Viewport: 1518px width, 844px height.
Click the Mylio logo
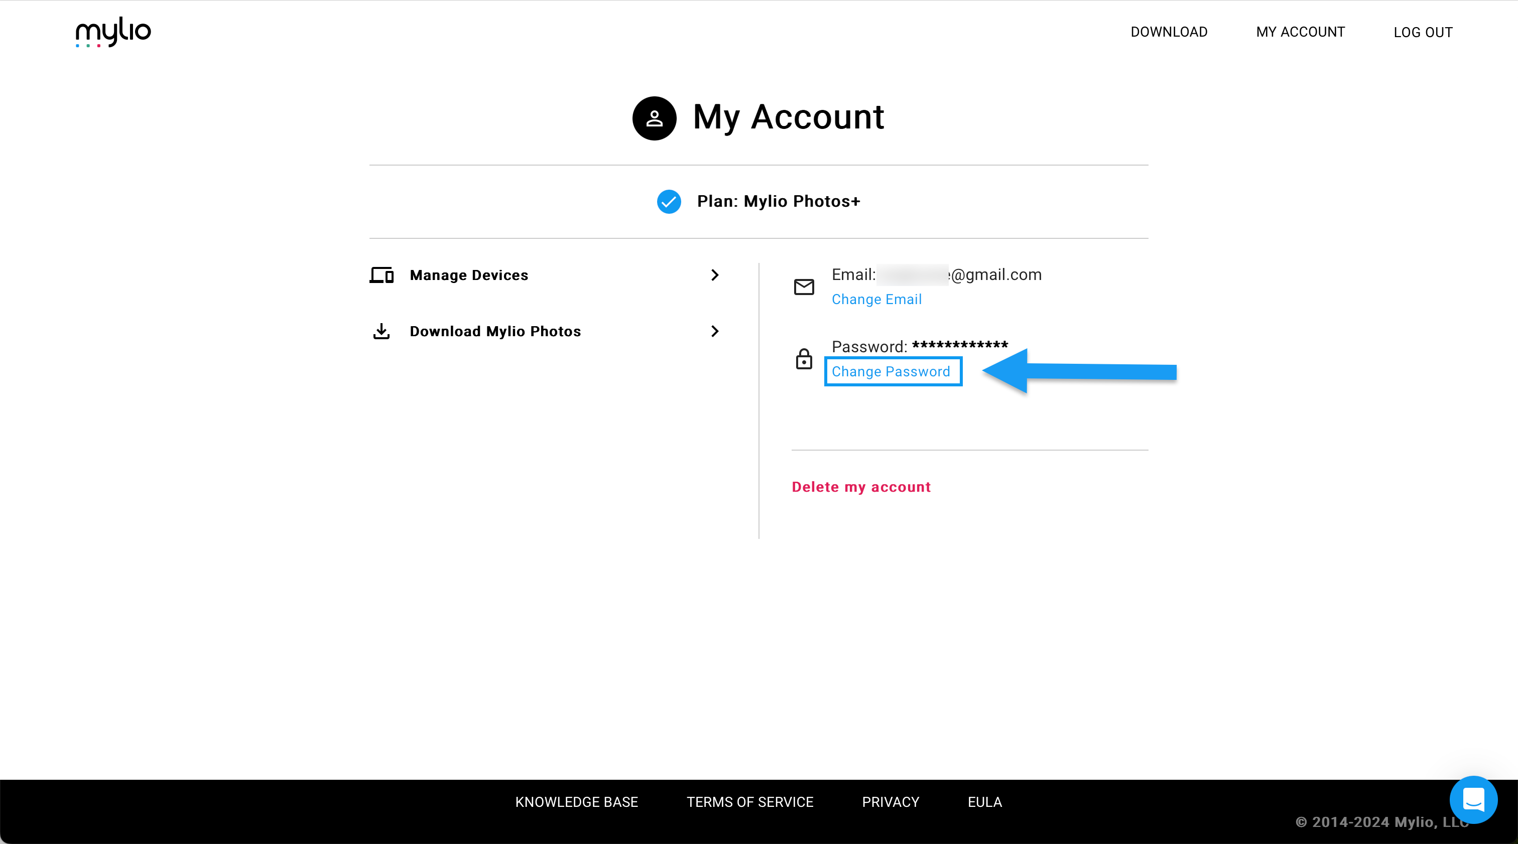tap(113, 32)
